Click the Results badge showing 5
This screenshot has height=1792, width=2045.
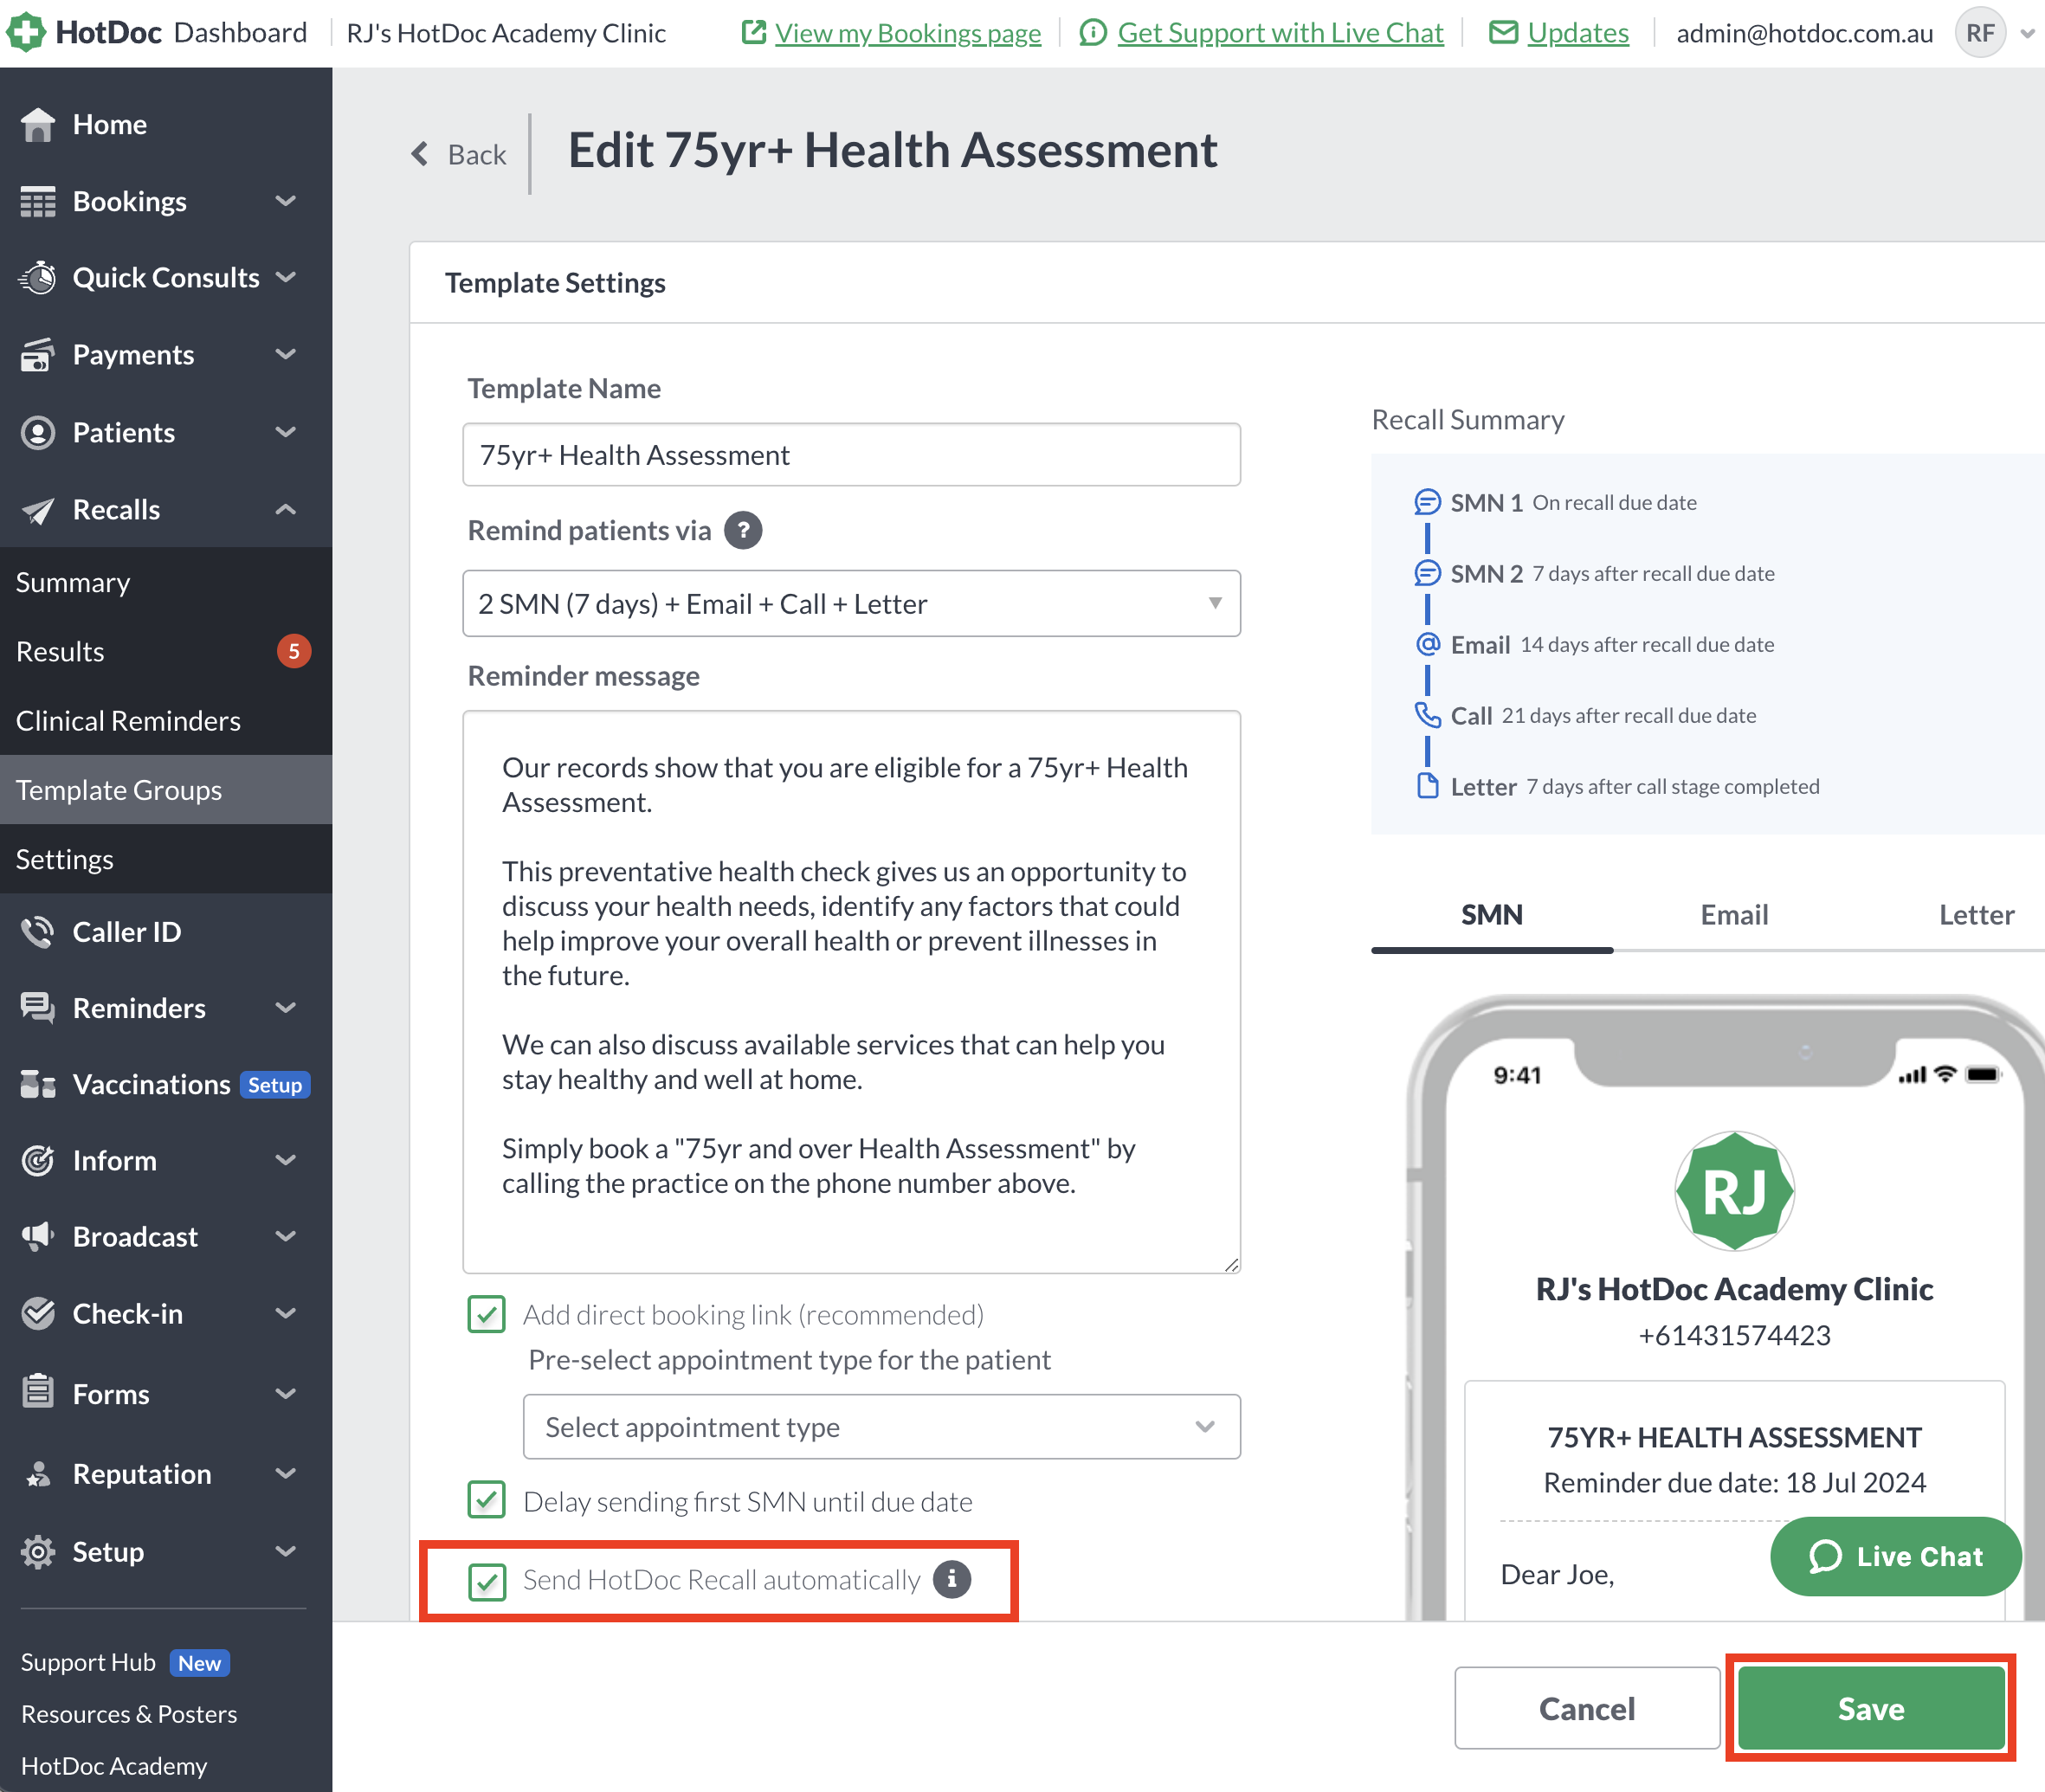click(x=294, y=651)
